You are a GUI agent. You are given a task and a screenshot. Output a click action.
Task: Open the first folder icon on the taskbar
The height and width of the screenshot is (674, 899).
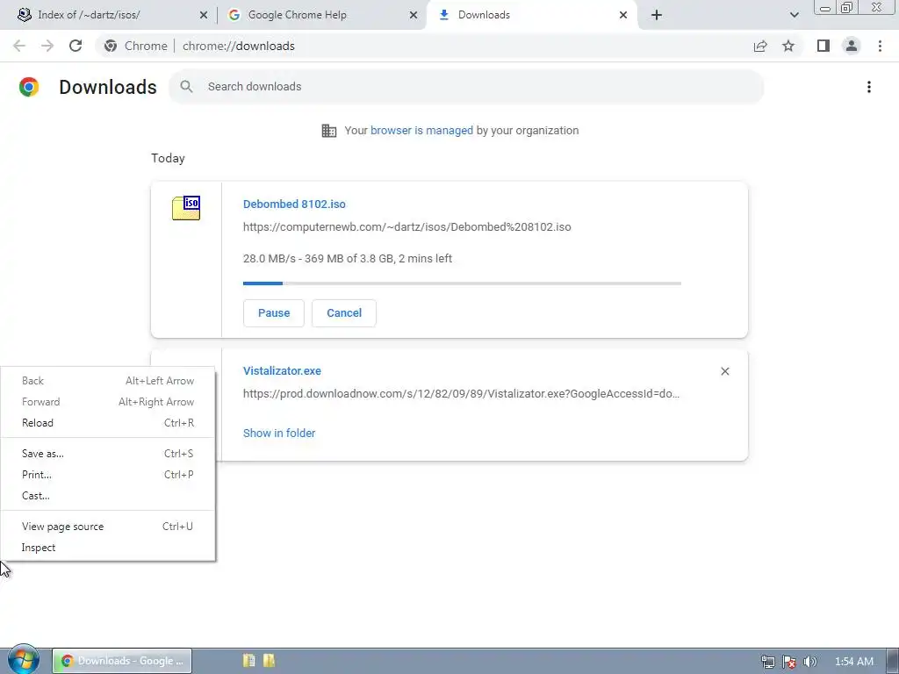click(x=248, y=660)
